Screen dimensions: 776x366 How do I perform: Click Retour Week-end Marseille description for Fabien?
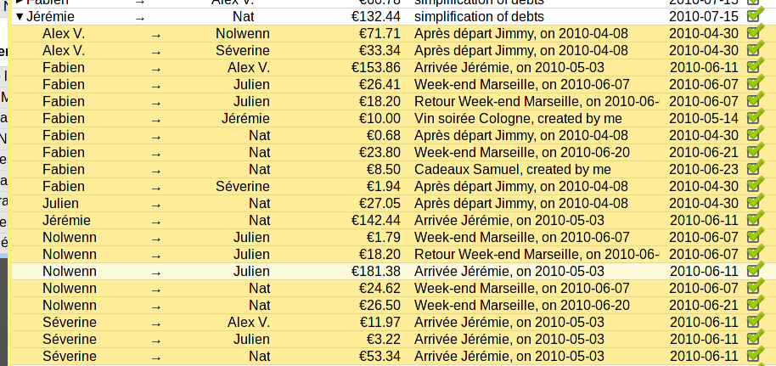(x=537, y=102)
